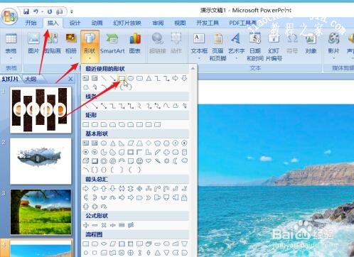This screenshot has height=257, width=354.
Task: Click the 超链接 hyperlink button
Action: [x=158, y=43]
